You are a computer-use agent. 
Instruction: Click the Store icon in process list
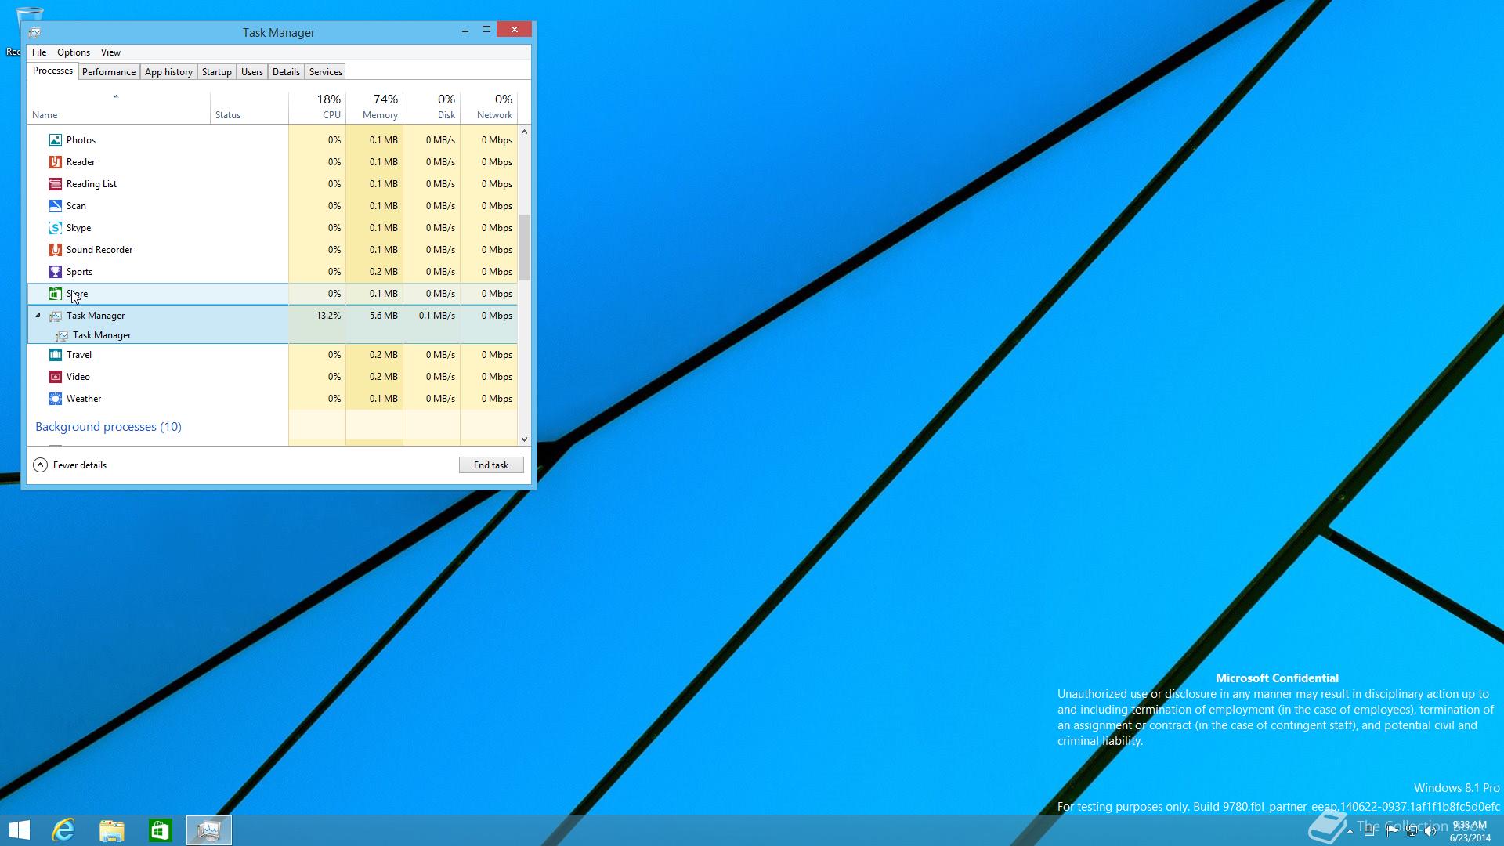(55, 294)
